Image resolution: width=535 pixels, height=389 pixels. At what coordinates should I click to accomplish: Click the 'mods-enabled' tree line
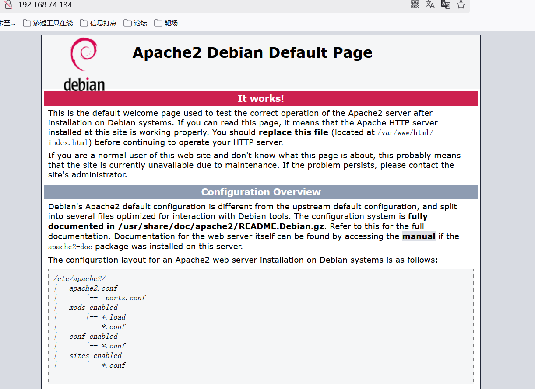(93, 307)
